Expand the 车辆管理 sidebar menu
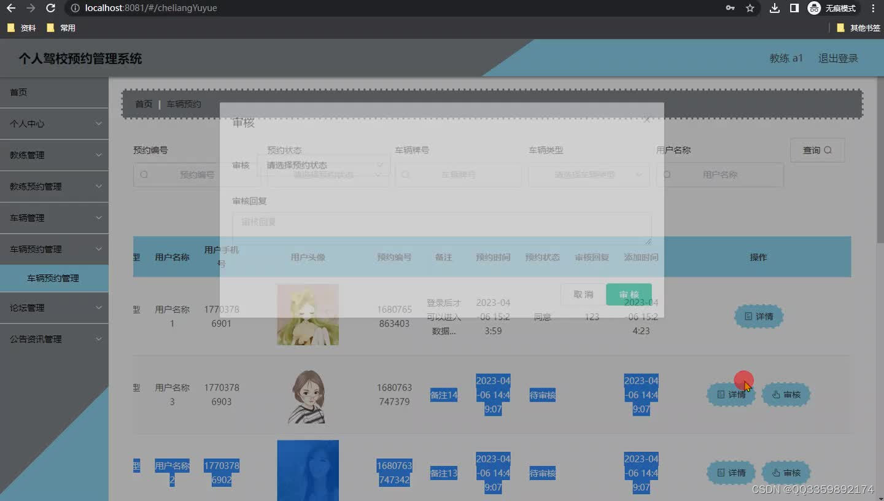 [x=54, y=218]
